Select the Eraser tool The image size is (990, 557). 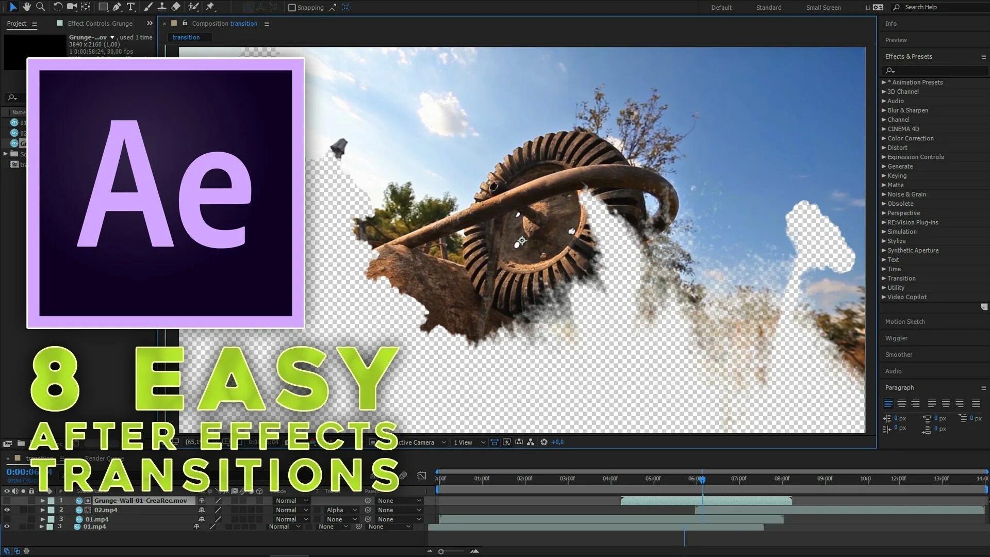[x=176, y=7]
